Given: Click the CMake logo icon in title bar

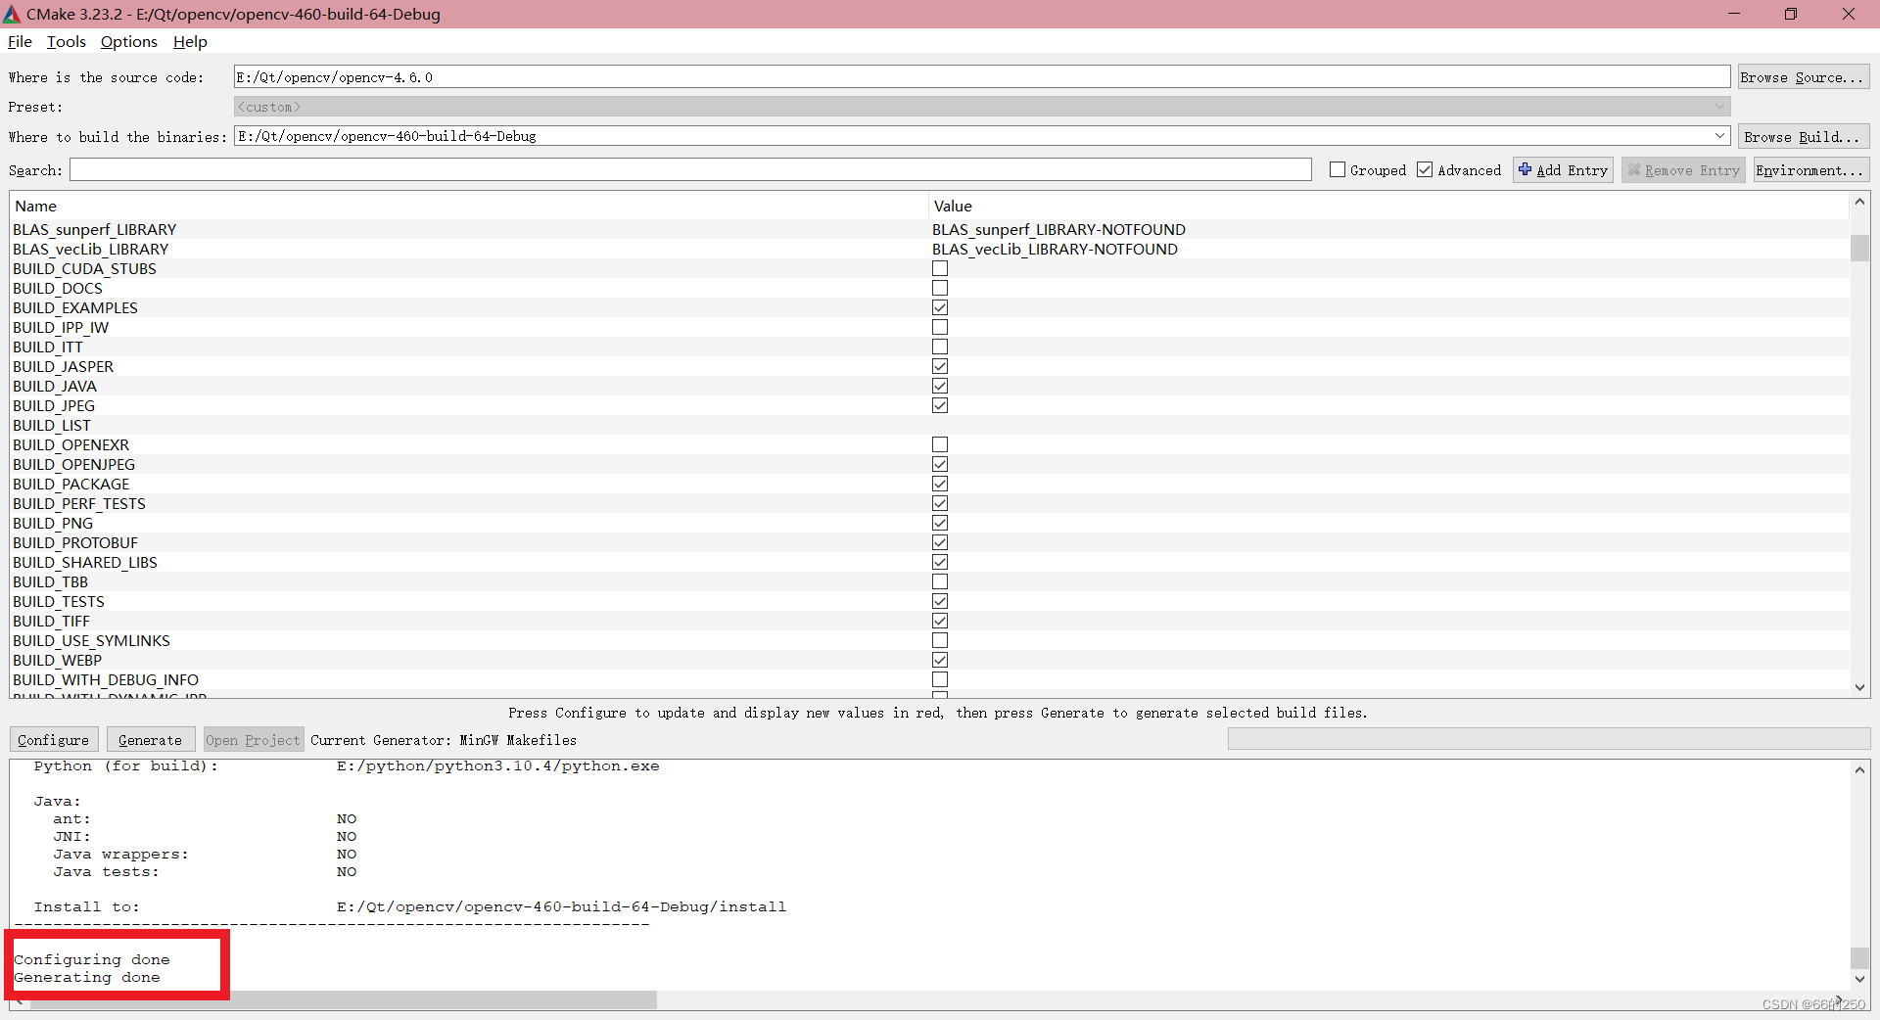Looking at the screenshot, I should click(x=12, y=14).
